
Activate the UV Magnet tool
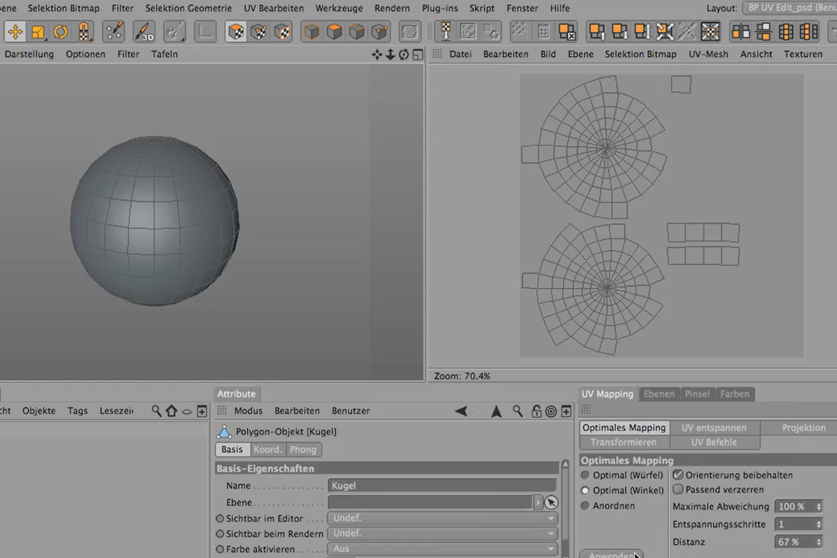[84, 31]
